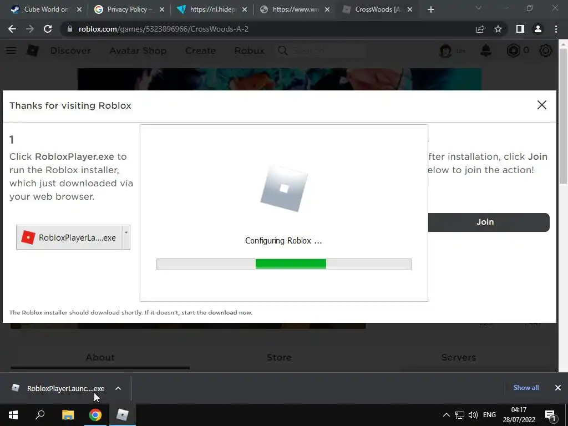Click the Roblox logo in the site header
This screenshot has width=568, height=426.
tap(32, 50)
